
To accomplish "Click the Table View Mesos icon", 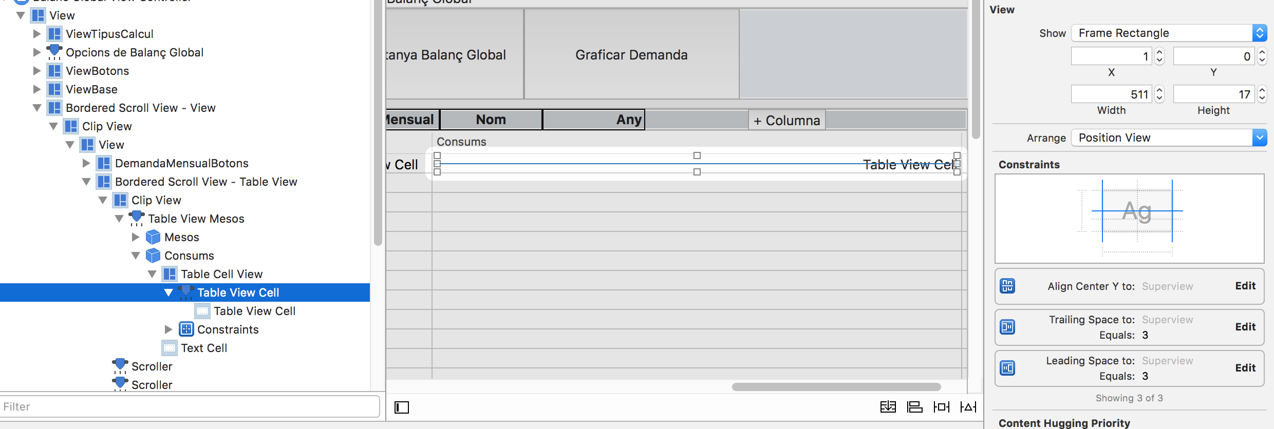I will [x=137, y=219].
